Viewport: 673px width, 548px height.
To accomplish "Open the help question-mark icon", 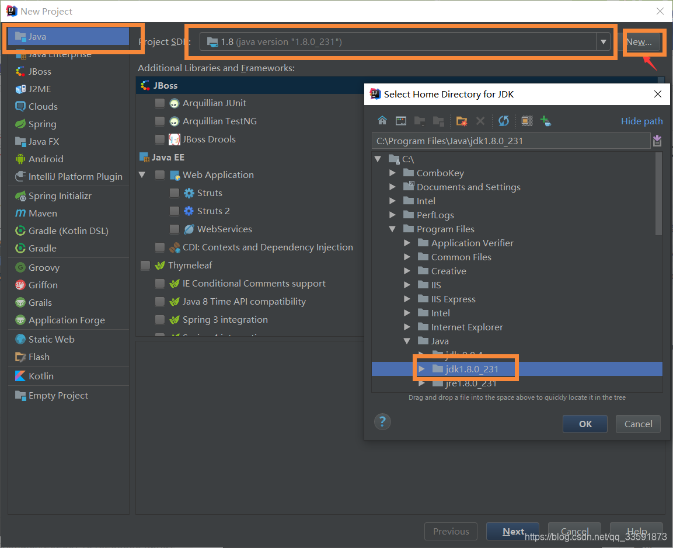I will (382, 422).
